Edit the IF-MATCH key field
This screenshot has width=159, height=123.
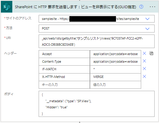pos(64,69)
